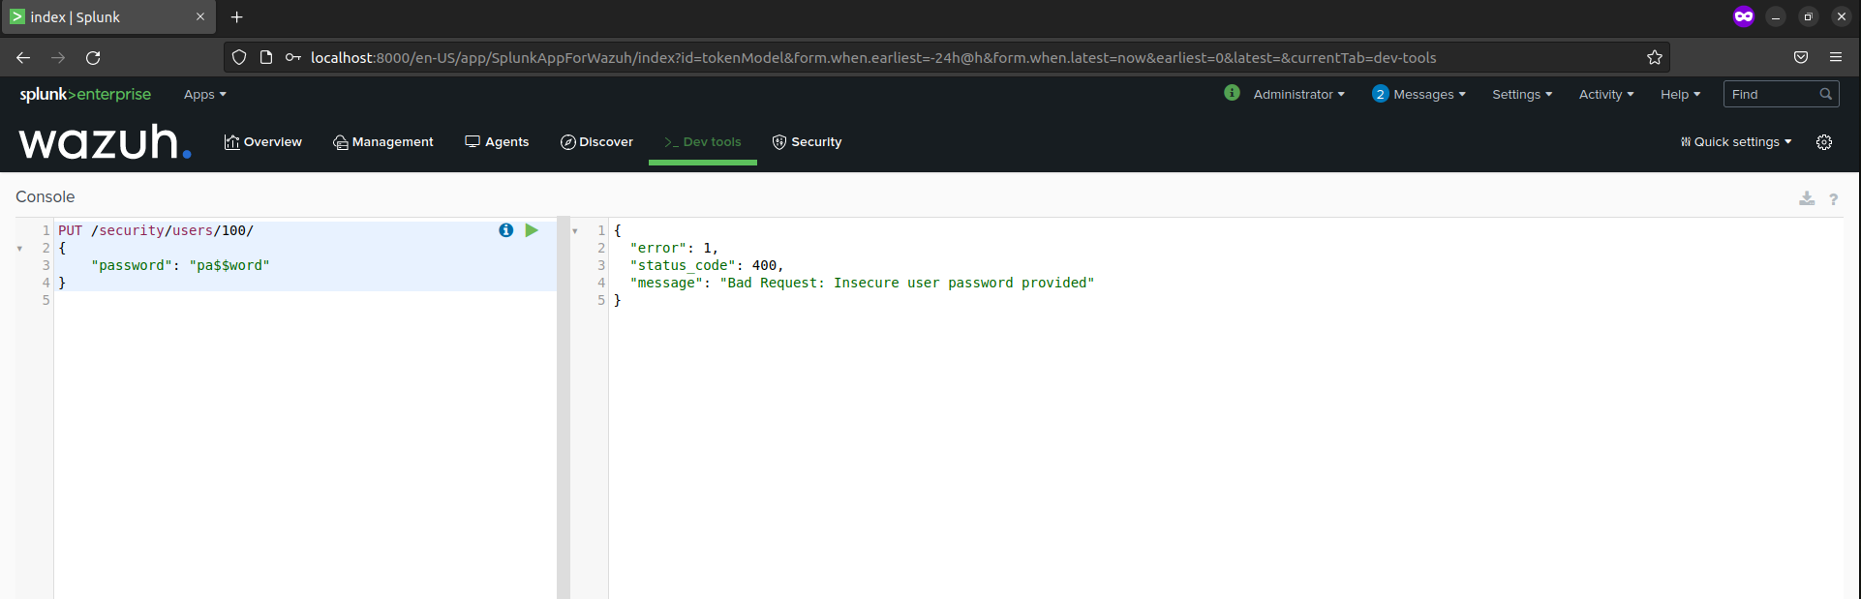Go back in browser history

(x=23, y=58)
